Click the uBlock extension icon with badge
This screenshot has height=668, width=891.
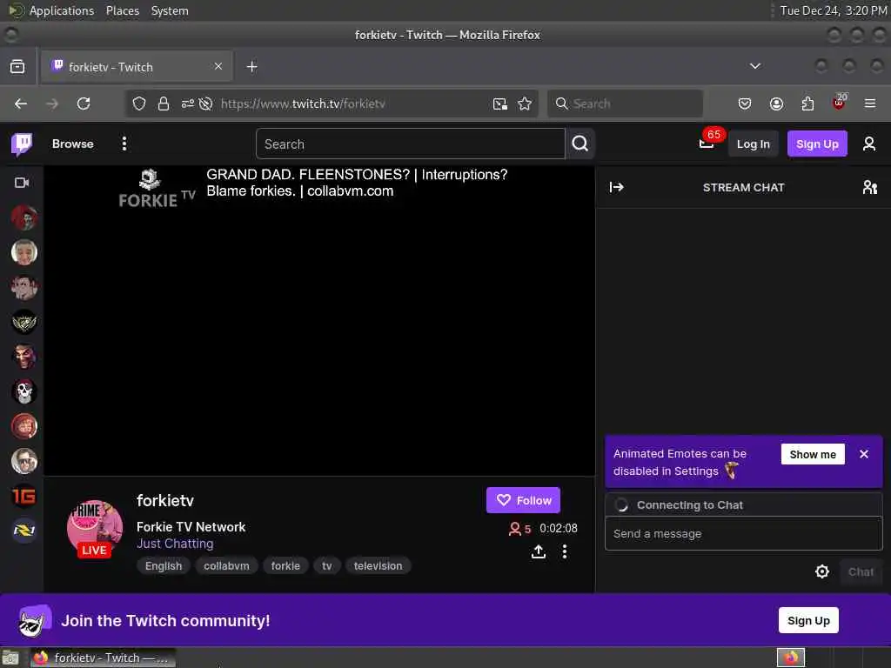pos(839,103)
